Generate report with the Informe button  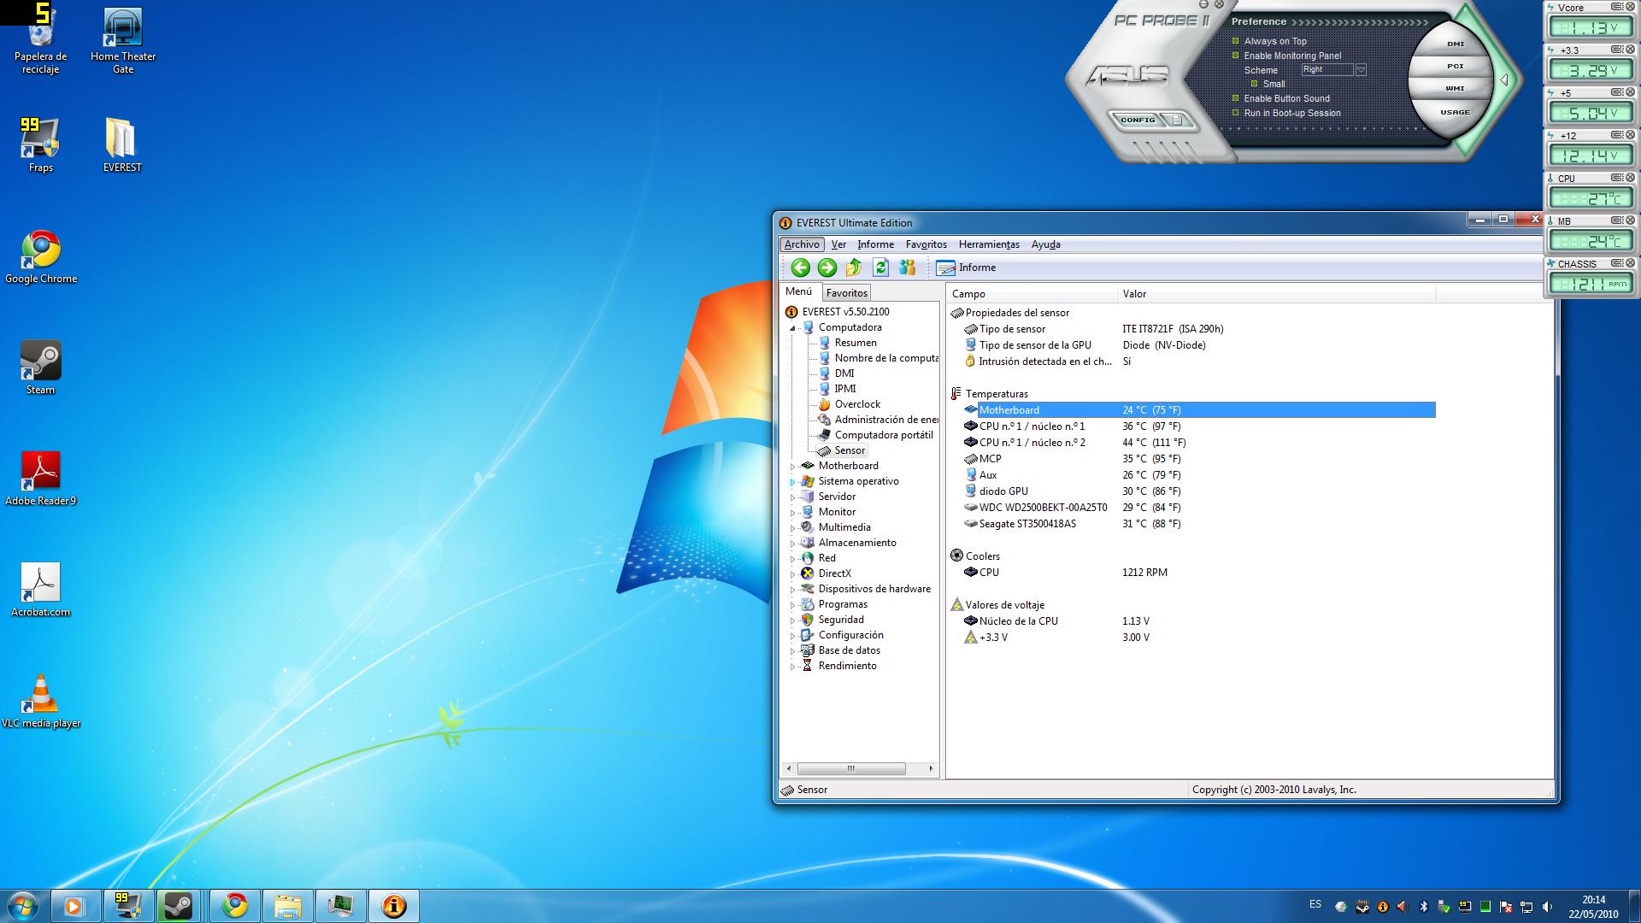[x=967, y=267]
